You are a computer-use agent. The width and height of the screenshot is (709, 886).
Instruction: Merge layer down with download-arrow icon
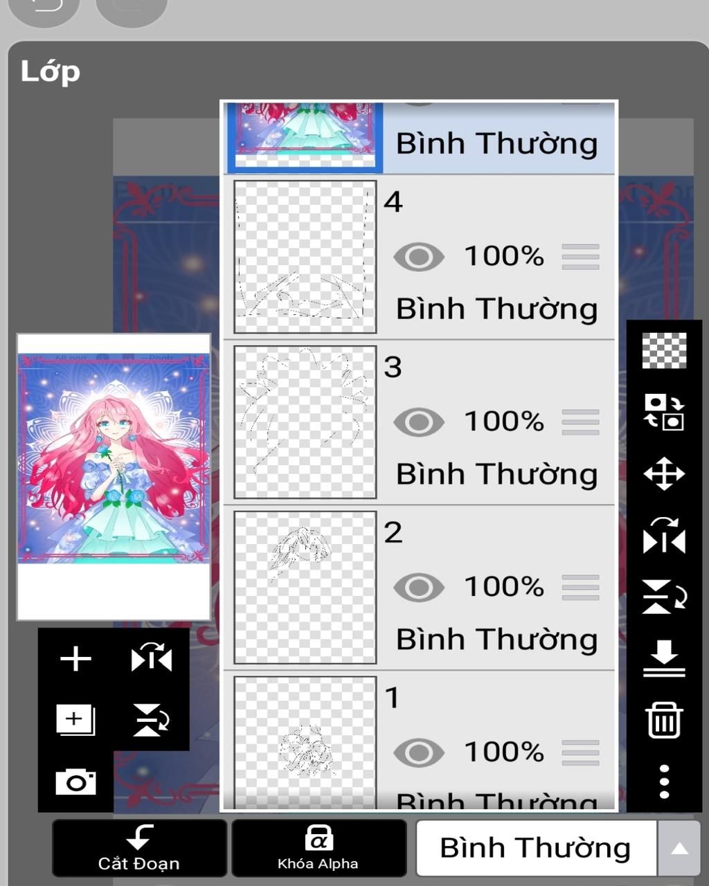pos(664,658)
